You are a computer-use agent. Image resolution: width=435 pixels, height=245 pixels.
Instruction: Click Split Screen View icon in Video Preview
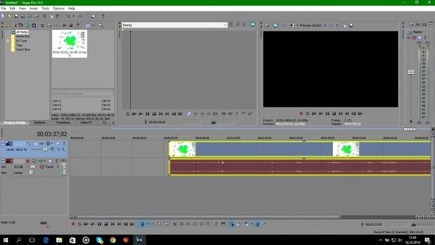tap(292, 25)
